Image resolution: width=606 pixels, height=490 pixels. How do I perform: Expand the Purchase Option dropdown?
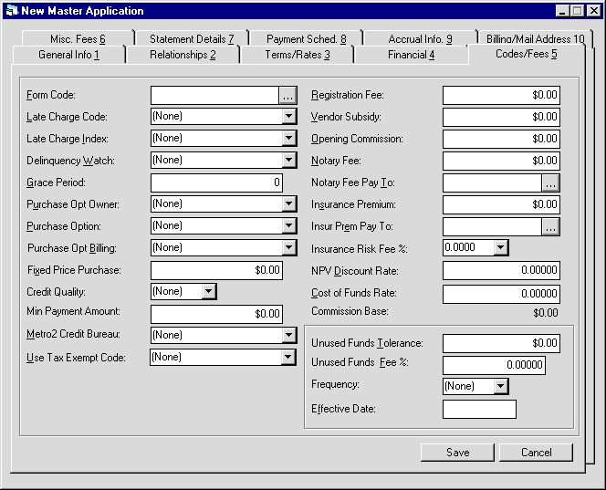(x=288, y=225)
